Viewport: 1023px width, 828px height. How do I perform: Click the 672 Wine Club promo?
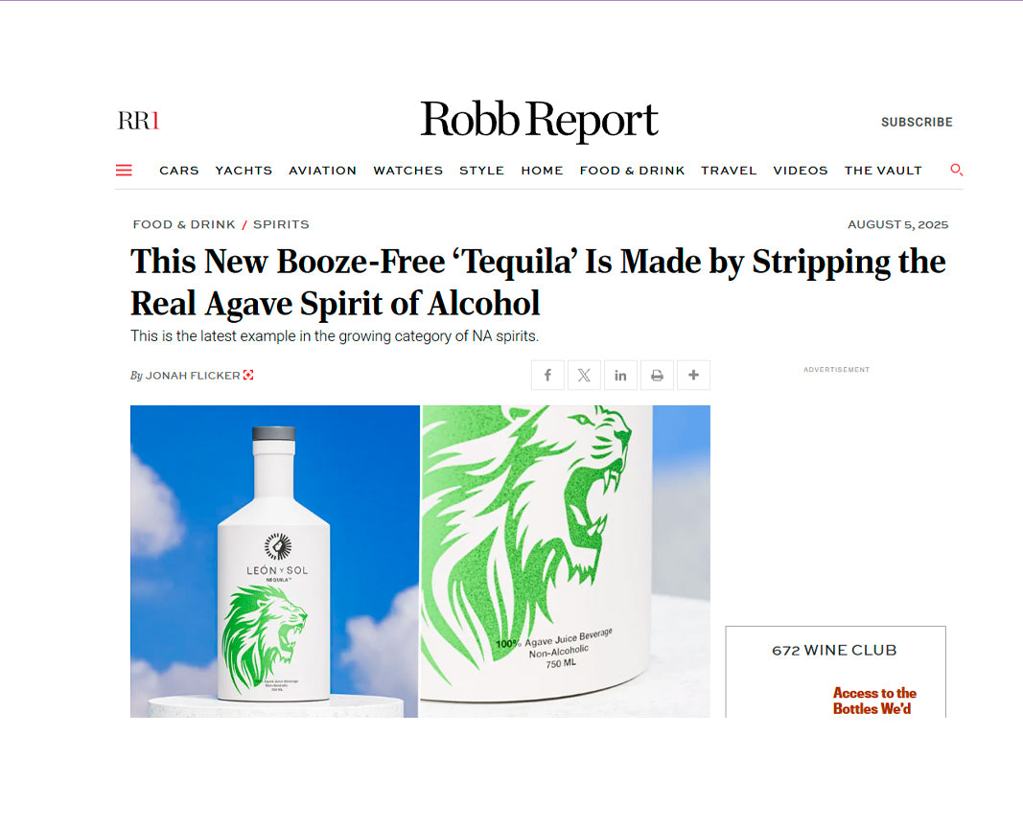(x=836, y=672)
